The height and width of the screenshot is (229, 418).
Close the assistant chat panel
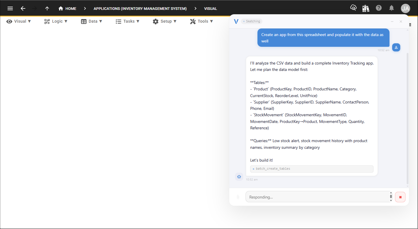401,22
